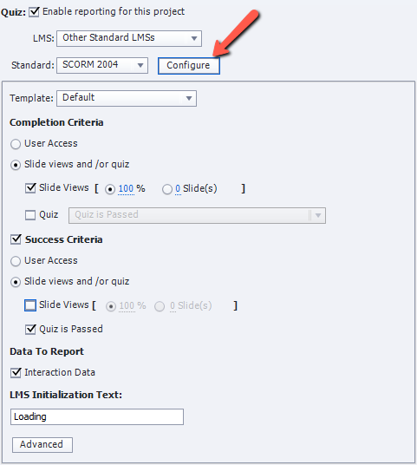Expand the Template Default dropdown
Image resolution: width=417 pixels, height=465 pixels.
pyautogui.click(x=127, y=98)
